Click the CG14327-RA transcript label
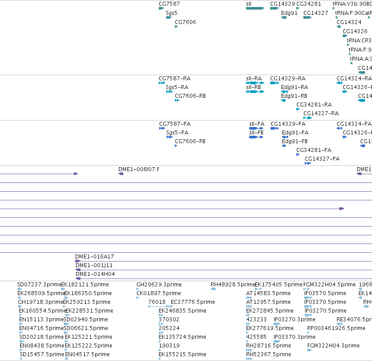Screen dimensions: 372x361 click(x=321, y=113)
